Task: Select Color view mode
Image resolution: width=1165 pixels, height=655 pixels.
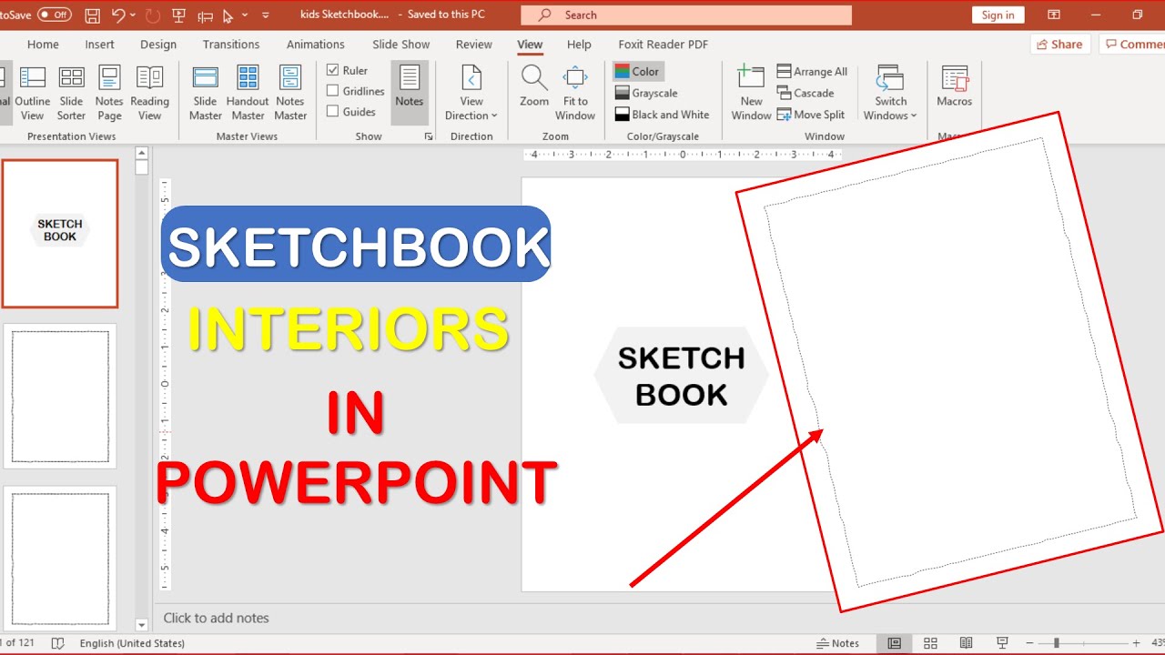Action: 638,71
